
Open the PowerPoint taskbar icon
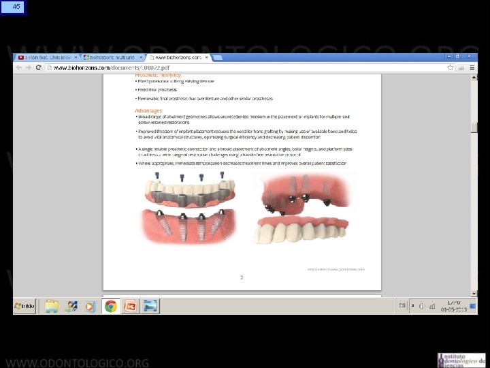(x=130, y=306)
